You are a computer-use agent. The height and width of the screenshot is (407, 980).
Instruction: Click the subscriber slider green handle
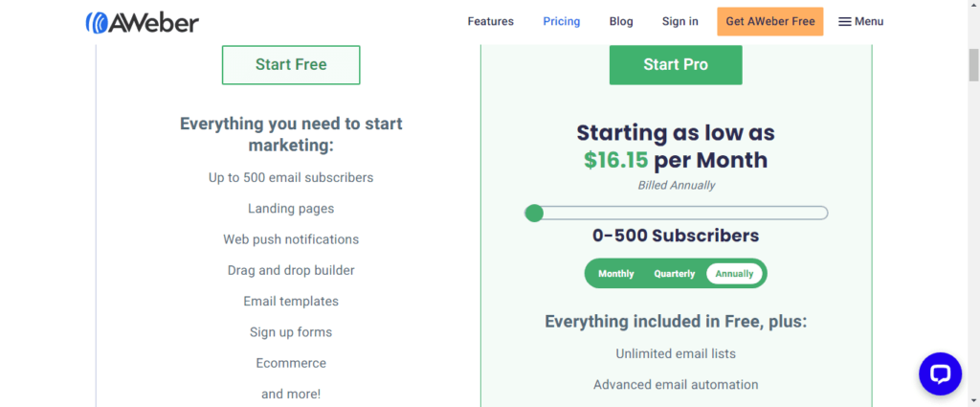[534, 214]
